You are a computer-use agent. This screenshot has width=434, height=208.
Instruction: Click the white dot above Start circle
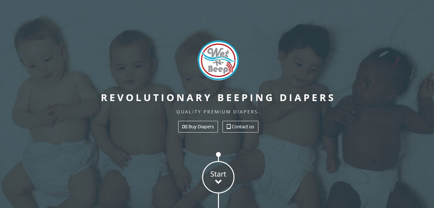click(x=218, y=155)
